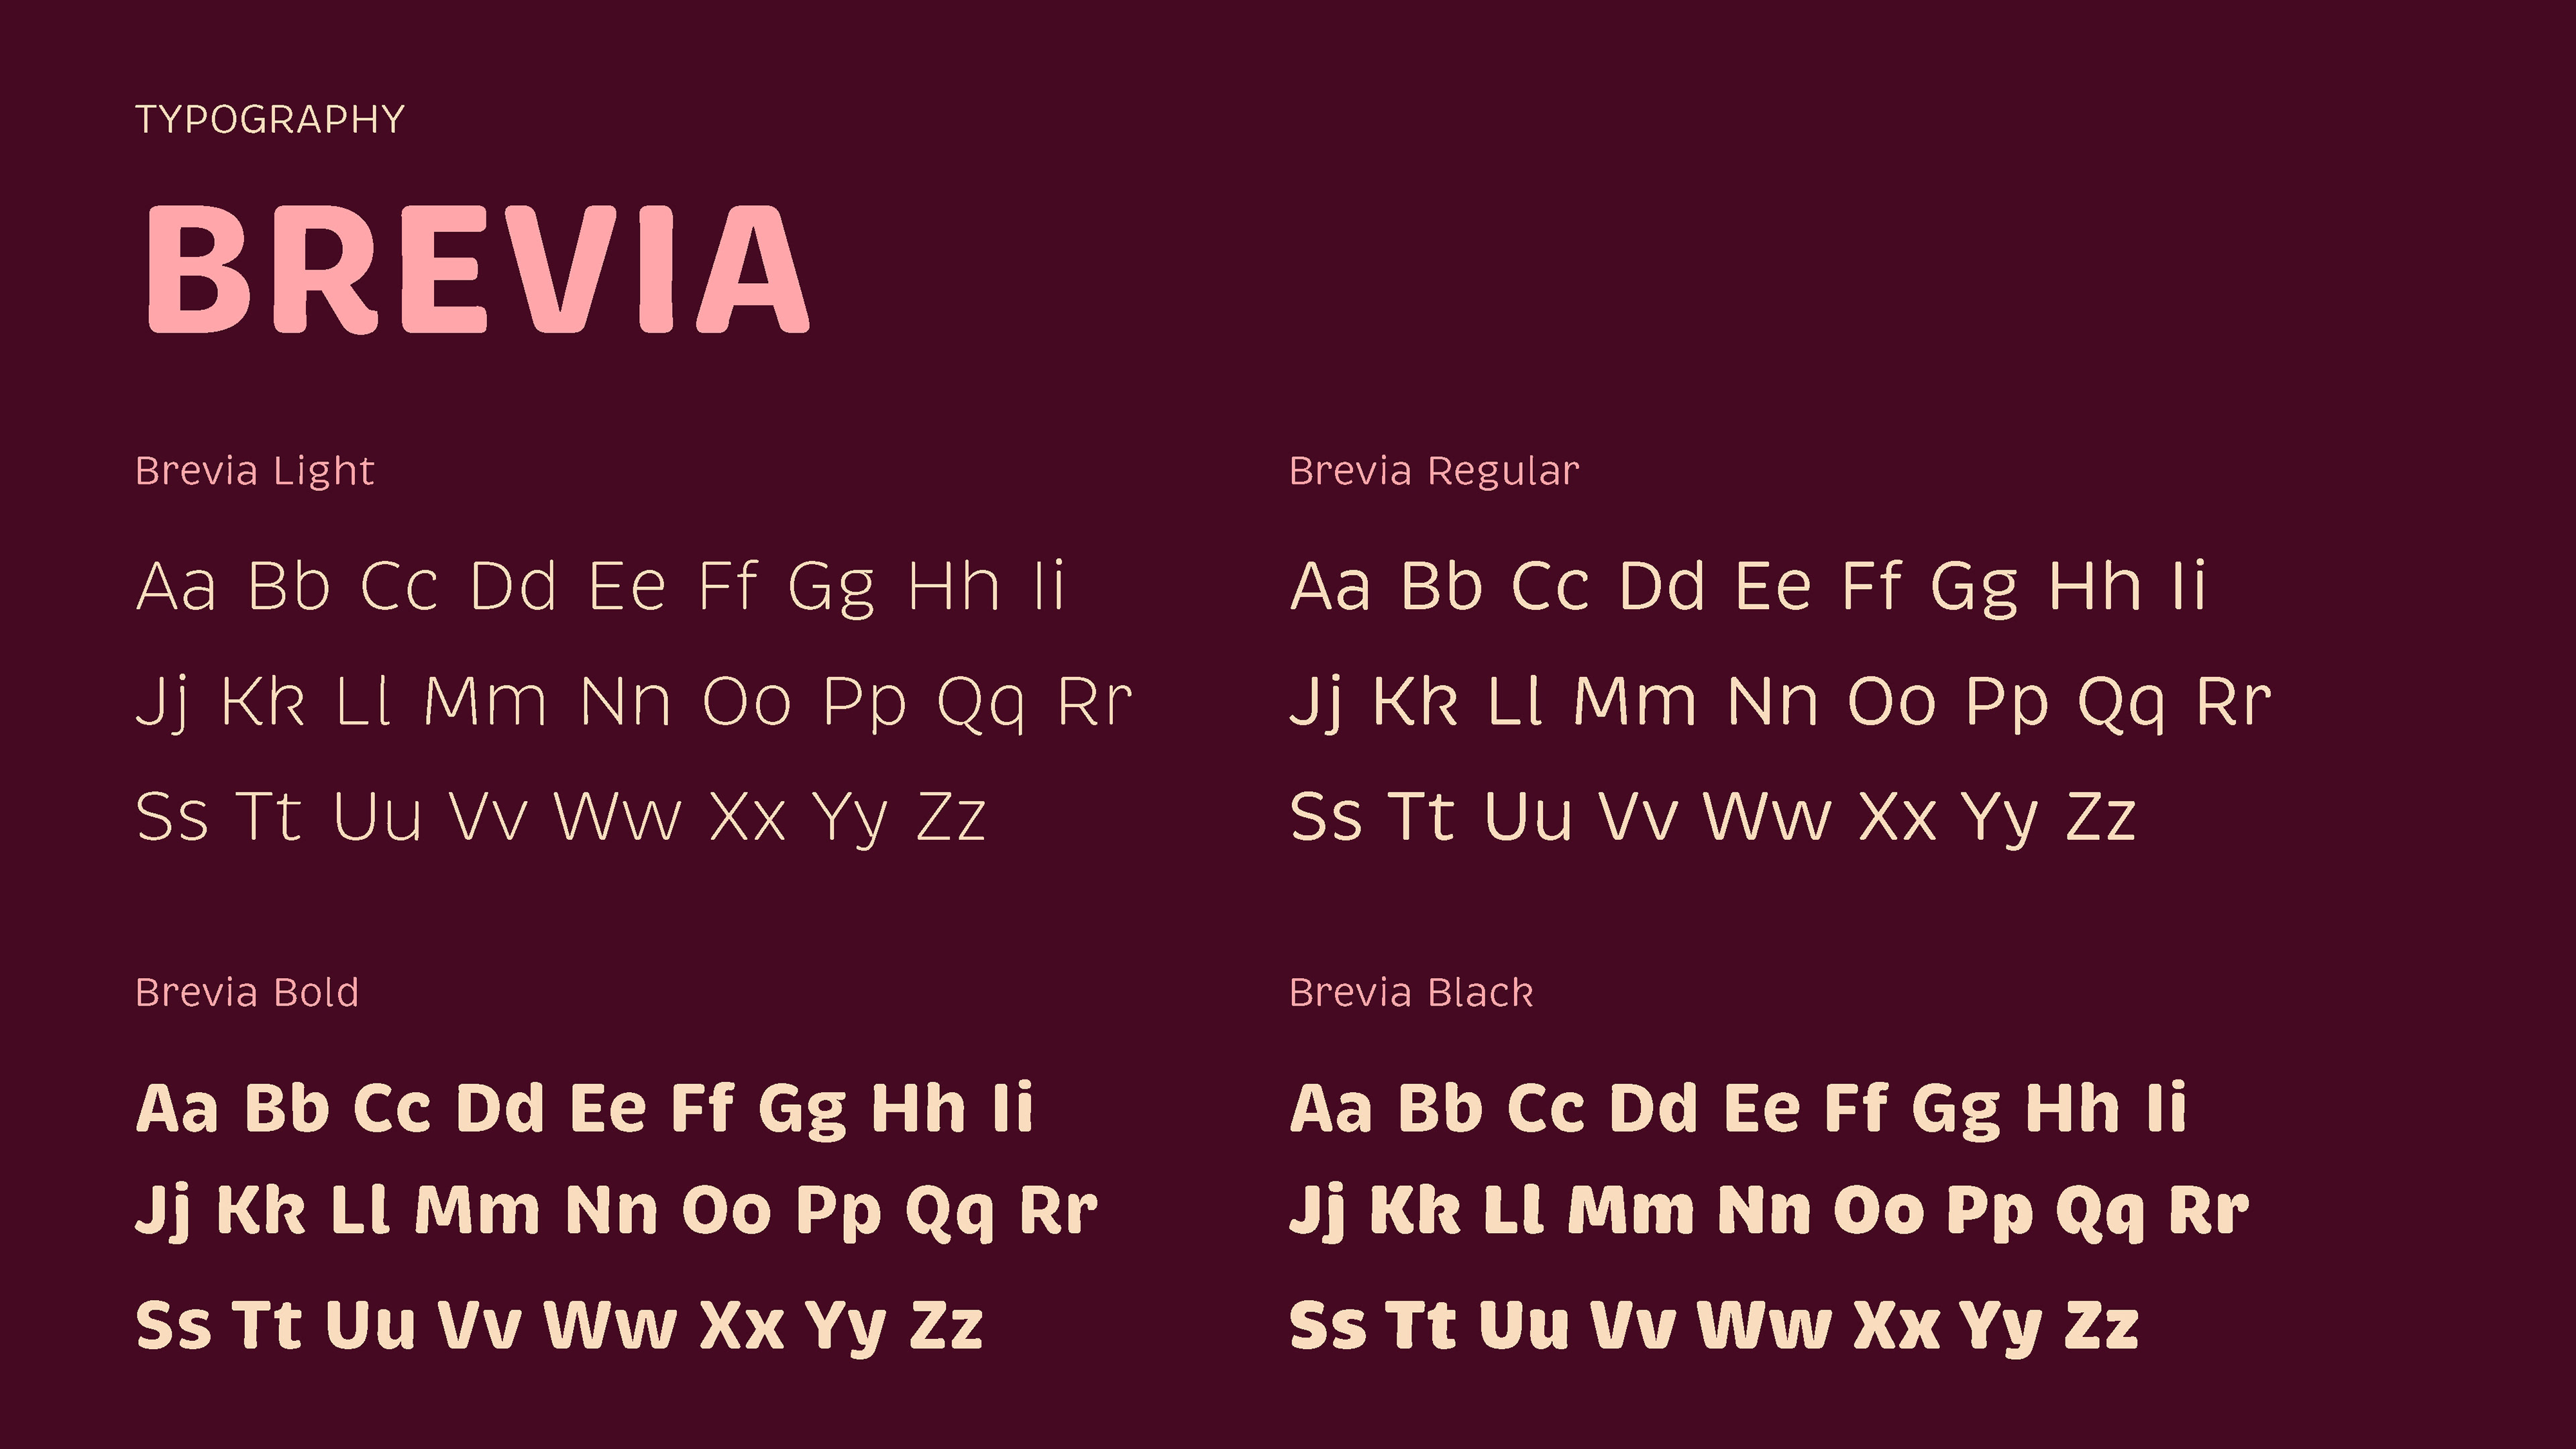
Task: Click the Bold weight 'Aa' specimen
Action: click(177, 1108)
